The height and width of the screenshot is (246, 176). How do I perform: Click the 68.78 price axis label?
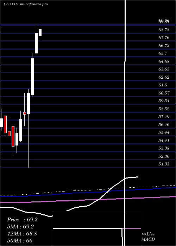click(164, 30)
